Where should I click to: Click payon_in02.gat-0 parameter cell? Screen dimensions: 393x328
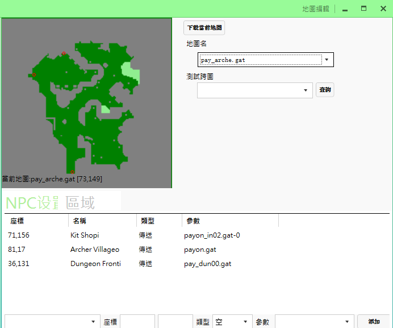click(x=212, y=235)
